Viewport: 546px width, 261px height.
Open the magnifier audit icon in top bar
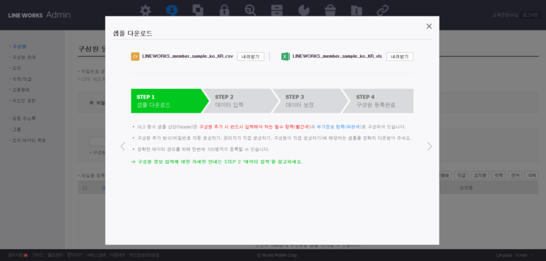250,10
